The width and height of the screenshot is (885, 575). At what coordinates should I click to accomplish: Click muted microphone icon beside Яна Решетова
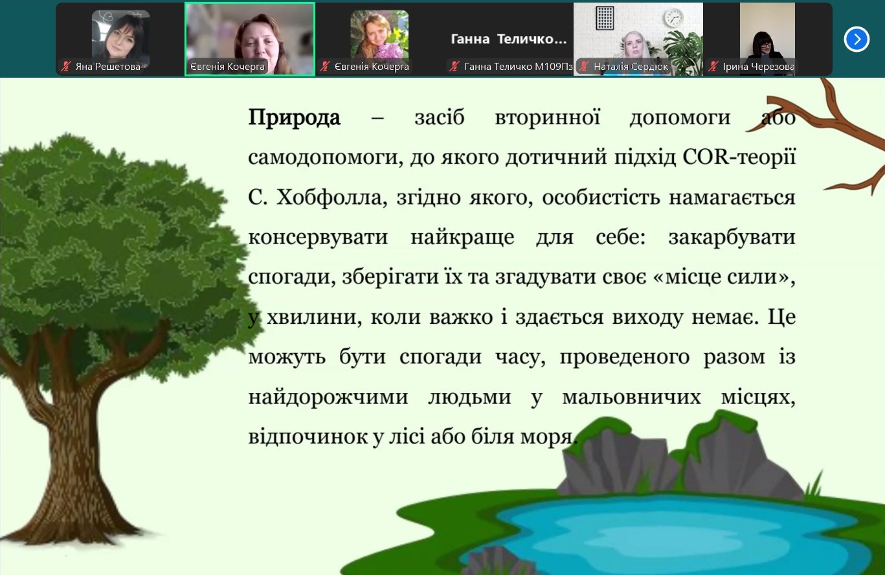point(65,66)
